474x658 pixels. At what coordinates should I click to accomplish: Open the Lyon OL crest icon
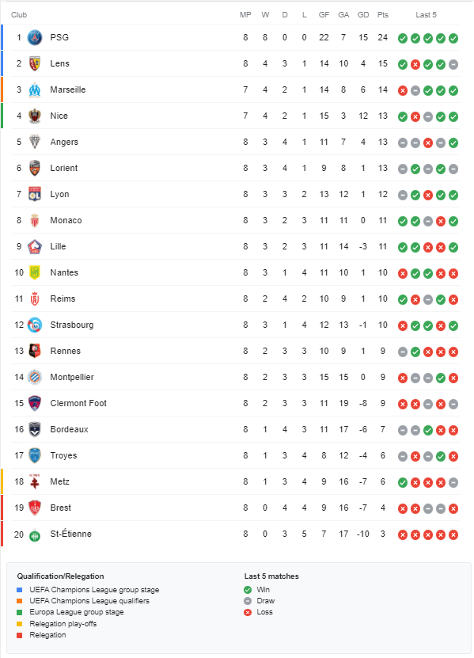coord(35,194)
